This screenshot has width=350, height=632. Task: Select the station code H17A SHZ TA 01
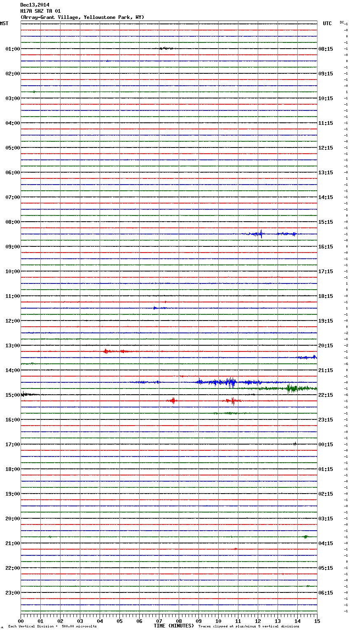[x=40, y=11]
